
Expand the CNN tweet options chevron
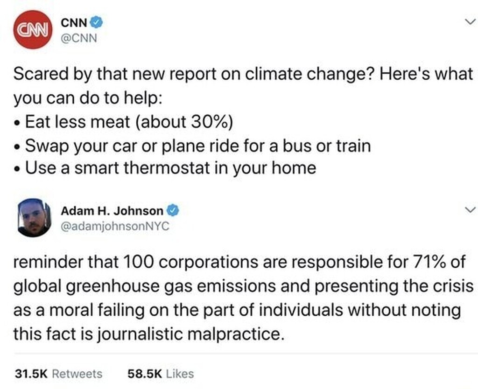[470, 21]
